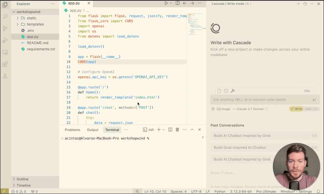Image resolution: width=324 pixels, height=194 pixels.
Task: Kill terminal with trash icon
Action: pyautogui.click(x=177, y=130)
